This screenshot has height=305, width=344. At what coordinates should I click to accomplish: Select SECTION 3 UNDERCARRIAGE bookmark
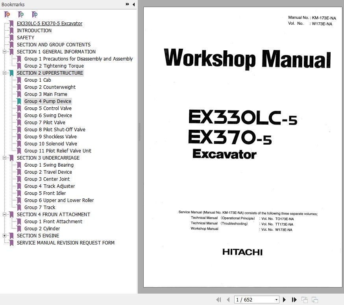(48, 158)
